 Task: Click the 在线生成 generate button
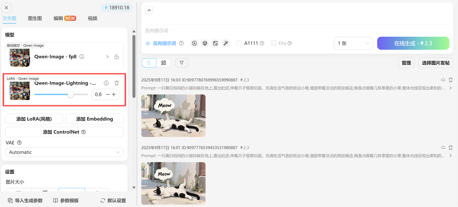(x=413, y=43)
